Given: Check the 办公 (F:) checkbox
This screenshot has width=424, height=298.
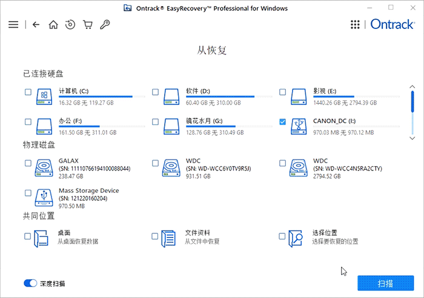Looking at the screenshot, I should 28,121.
